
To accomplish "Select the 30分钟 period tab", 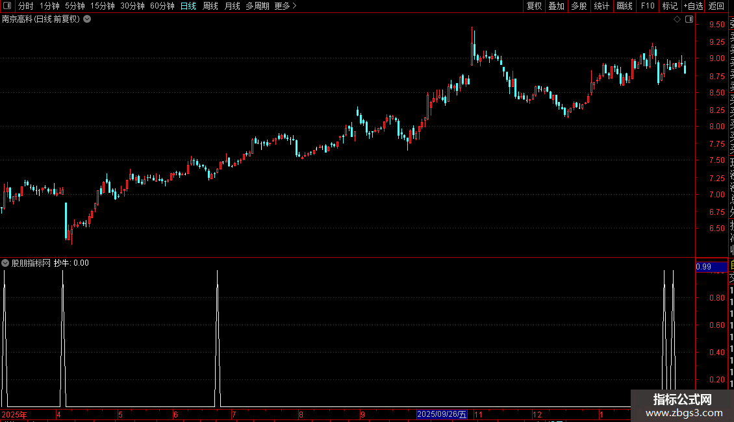I will click(x=133, y=6).
